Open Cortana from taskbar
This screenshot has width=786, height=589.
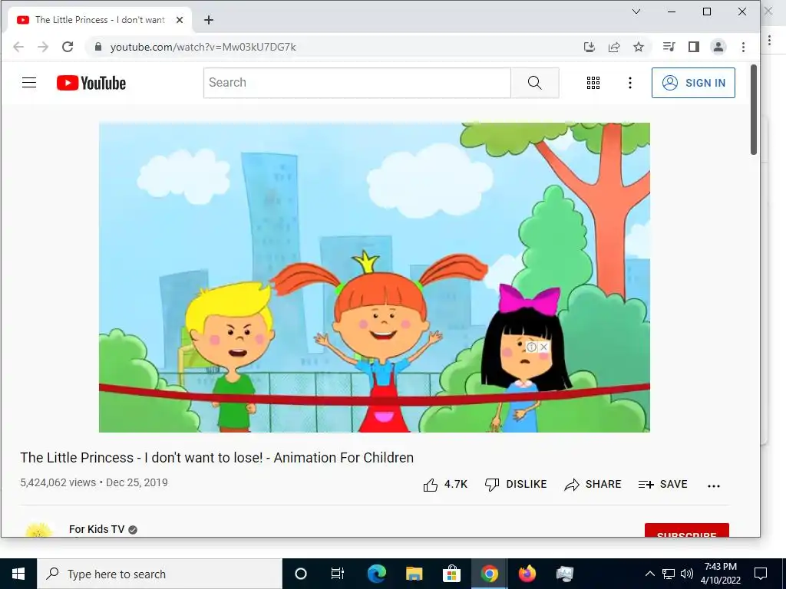coord(301,574)
